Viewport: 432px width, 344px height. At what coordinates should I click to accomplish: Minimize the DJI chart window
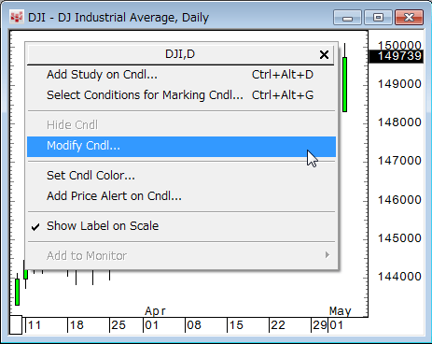pos(347,17)
